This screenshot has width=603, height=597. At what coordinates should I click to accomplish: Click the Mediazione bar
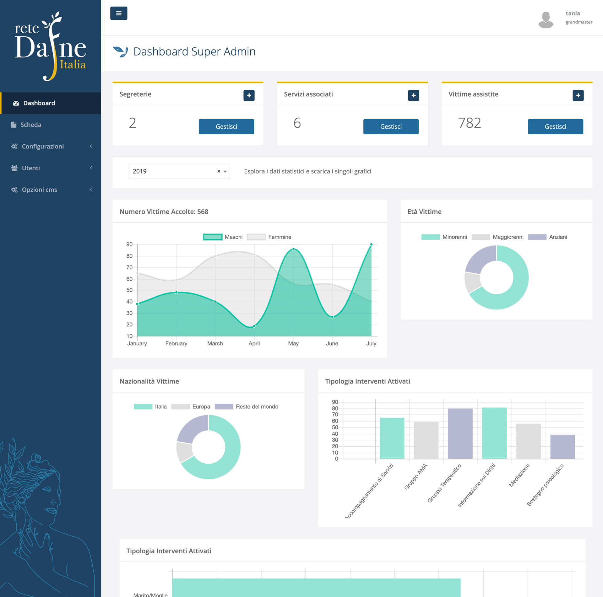tap(529, 442)
